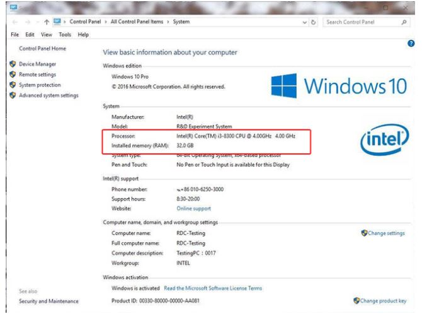Click the Windows 10 Pro edition text
This screenshot has width=422, height=318.
pyautogui.click(x=130, y=76)
